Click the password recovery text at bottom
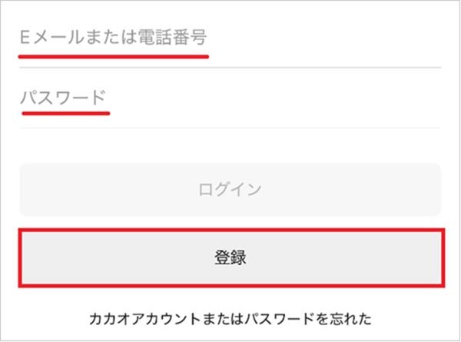The image size is (461, 342). click(230, 317)
